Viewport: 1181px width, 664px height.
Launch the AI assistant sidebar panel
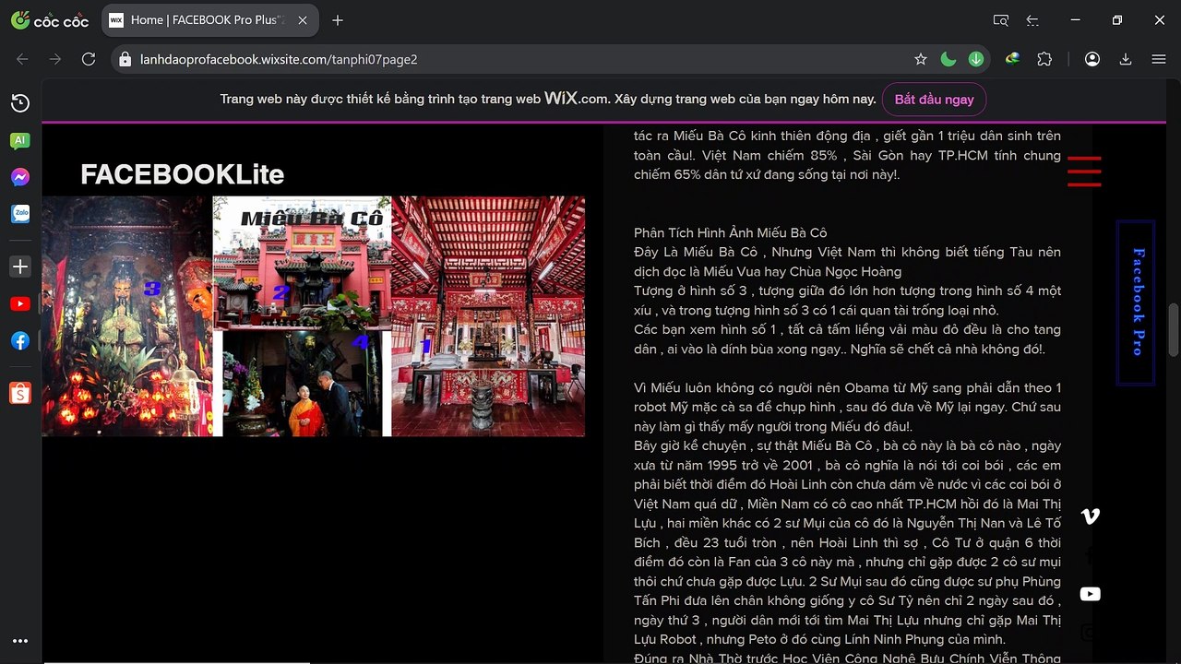click(x=20, y=140)
